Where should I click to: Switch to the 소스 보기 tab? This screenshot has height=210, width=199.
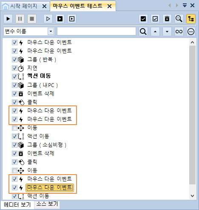click(47, 204)
